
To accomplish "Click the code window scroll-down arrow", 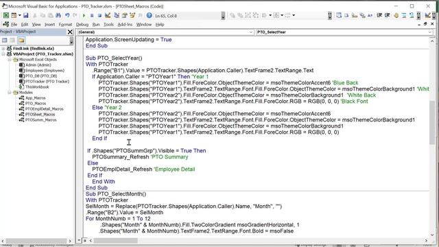I will (x=432, y=235).
